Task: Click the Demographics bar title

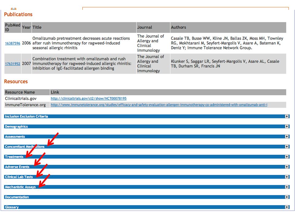Action: coord(16,126)
